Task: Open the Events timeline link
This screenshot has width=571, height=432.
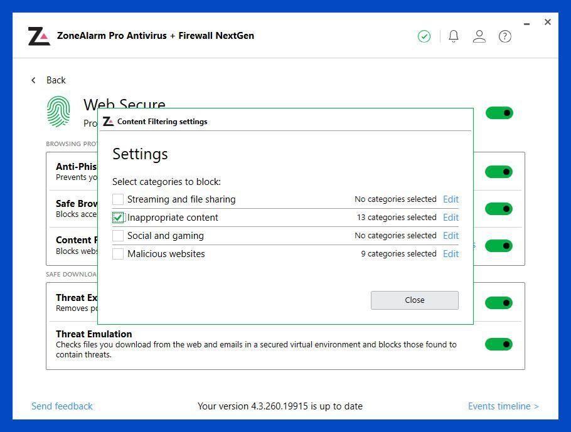Action: (503, 406)
